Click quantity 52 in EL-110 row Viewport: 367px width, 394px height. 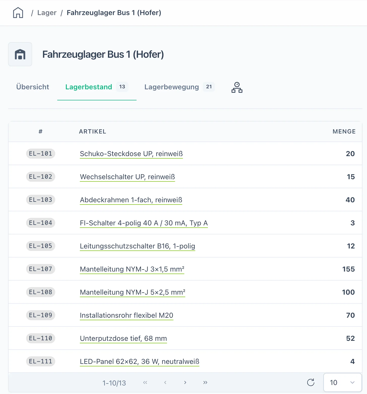point(350,338)
